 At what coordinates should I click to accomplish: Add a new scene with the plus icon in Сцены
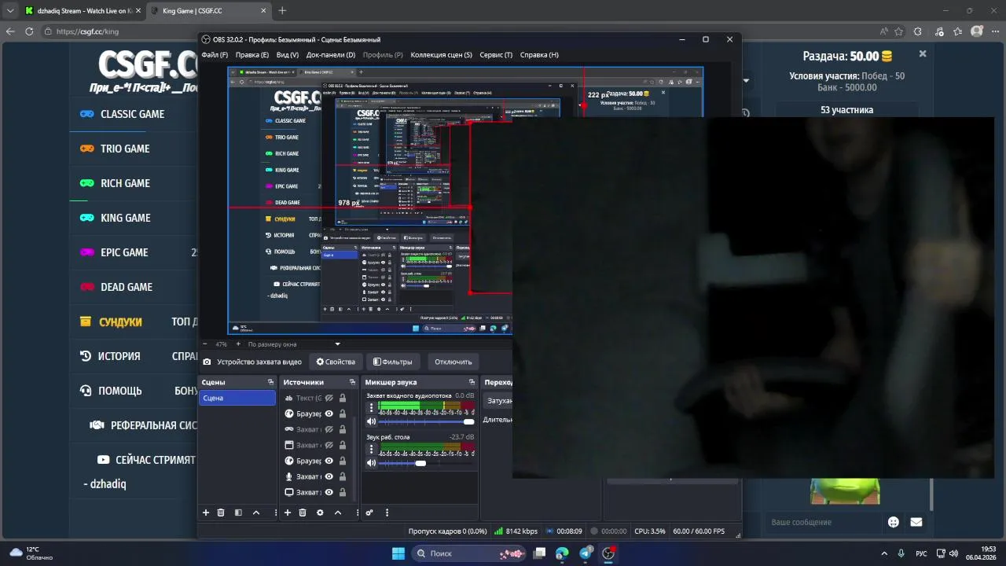pyautogui.click(x=206, y=513)
